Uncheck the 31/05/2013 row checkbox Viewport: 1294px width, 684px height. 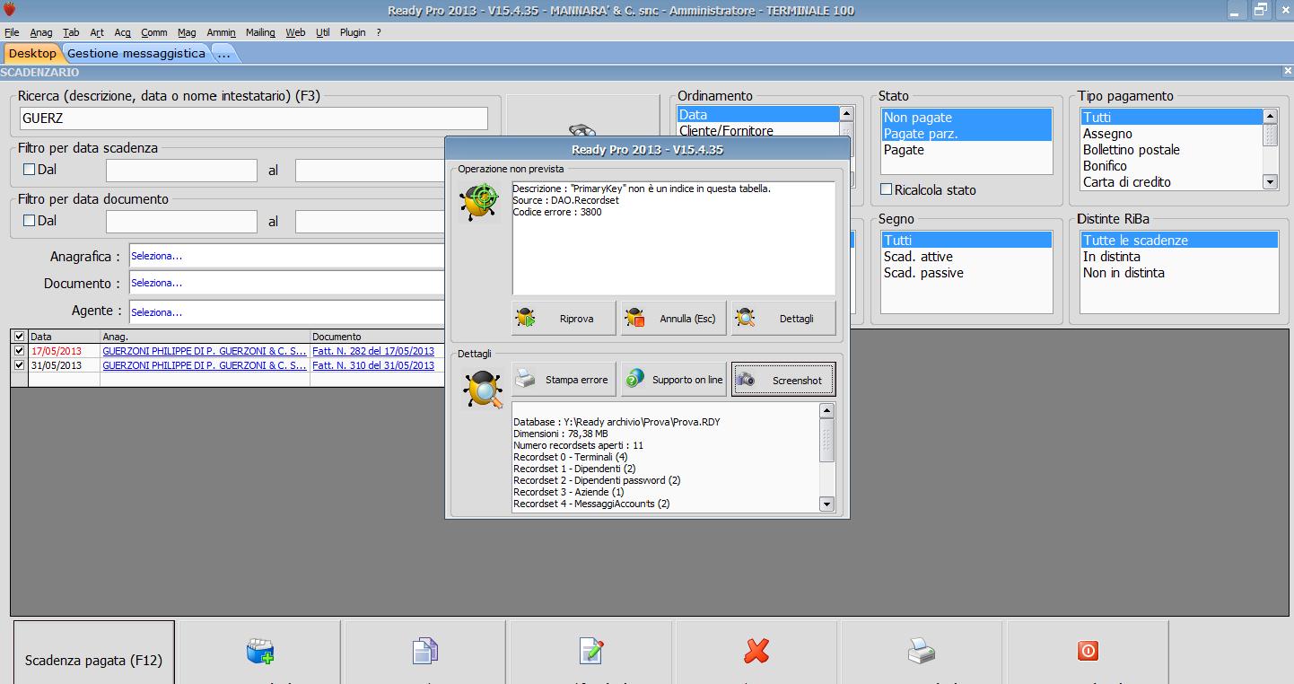pos(19,365)
